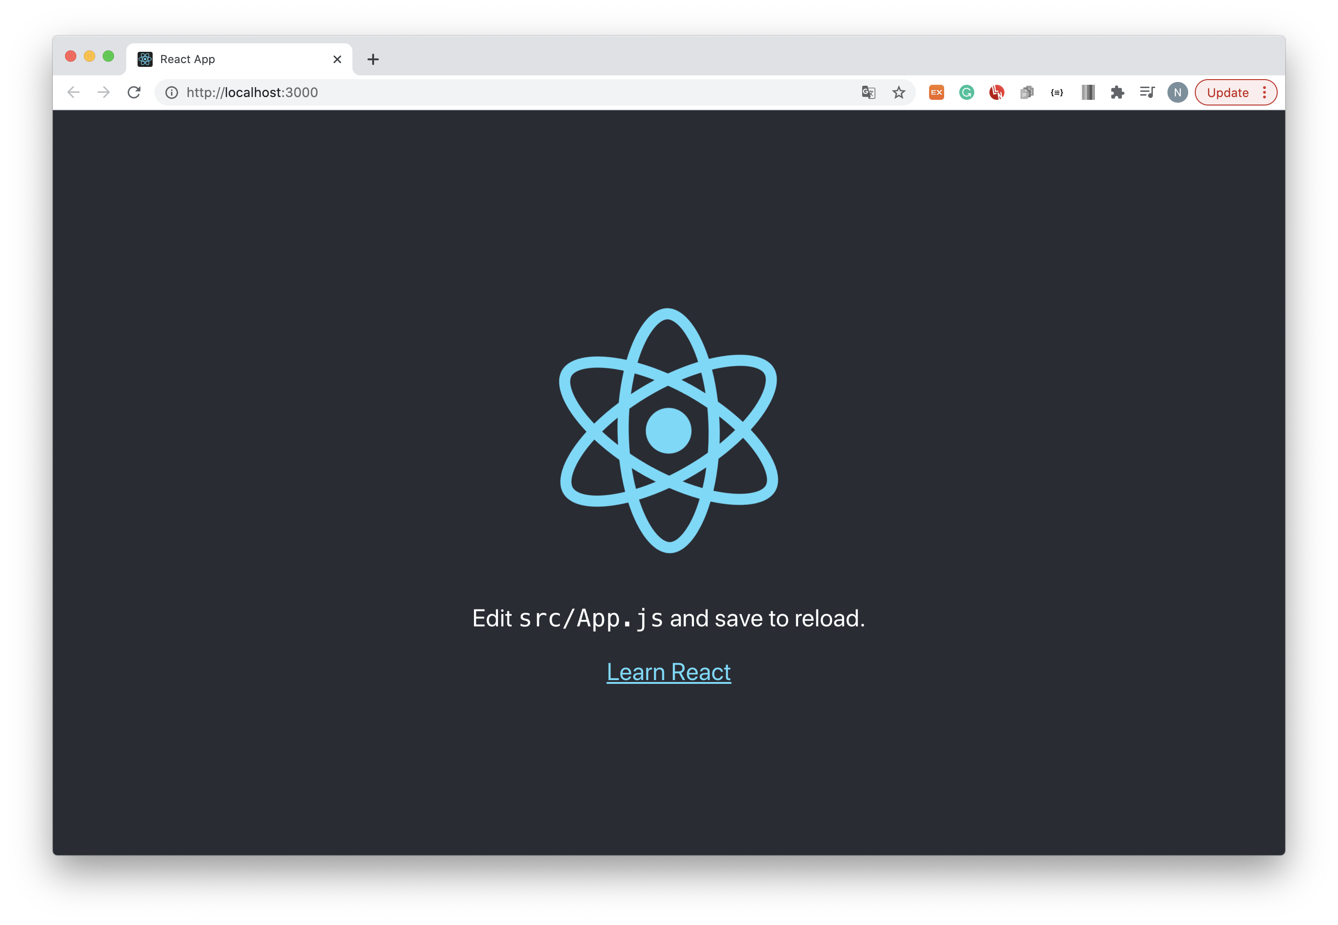Click the browser refresh/reload icon
Viewport: 1338px width, 925px height.
[x=135, y=92]
